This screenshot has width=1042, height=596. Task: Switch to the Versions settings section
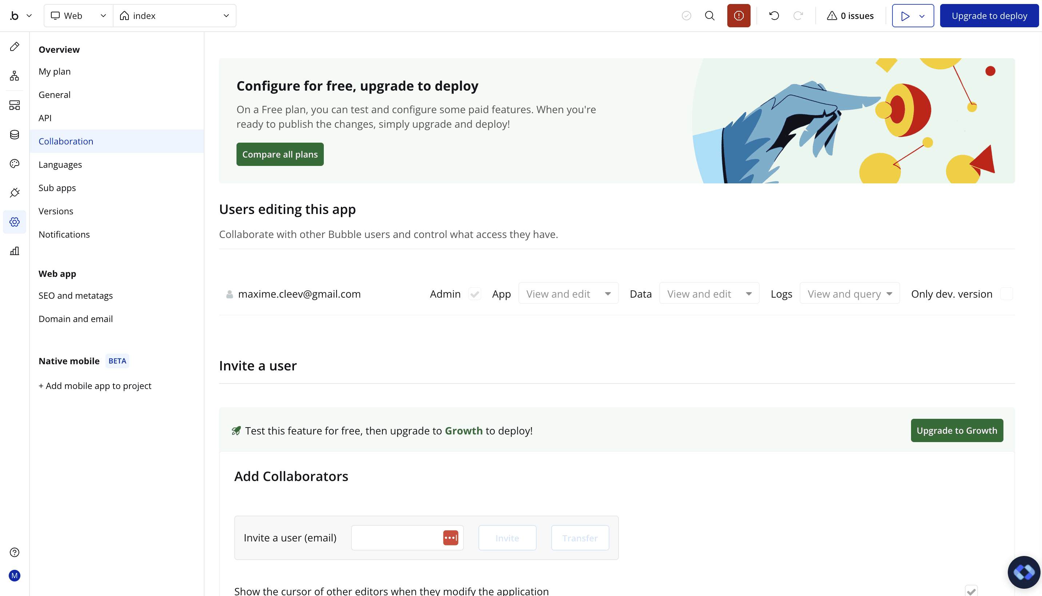(x=56, y=211)
